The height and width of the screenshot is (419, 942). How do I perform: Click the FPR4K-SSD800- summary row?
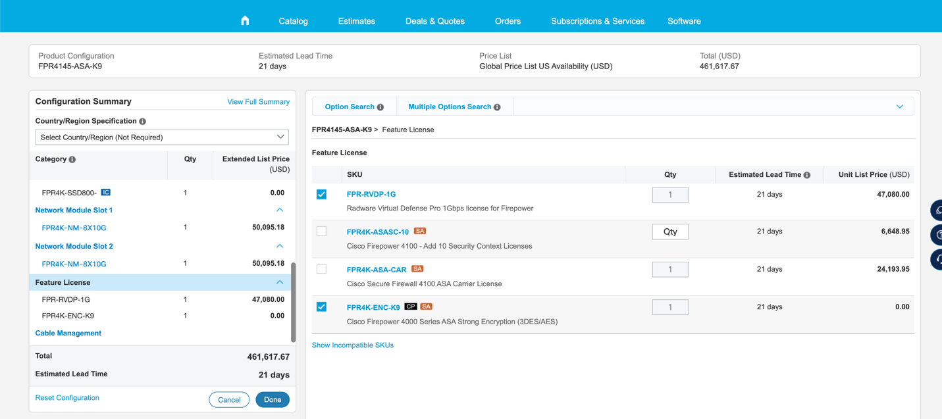(x=161, y=193)
